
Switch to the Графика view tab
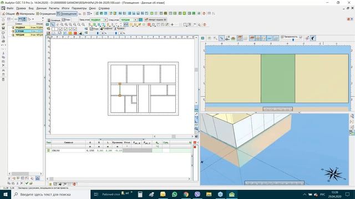106,29
